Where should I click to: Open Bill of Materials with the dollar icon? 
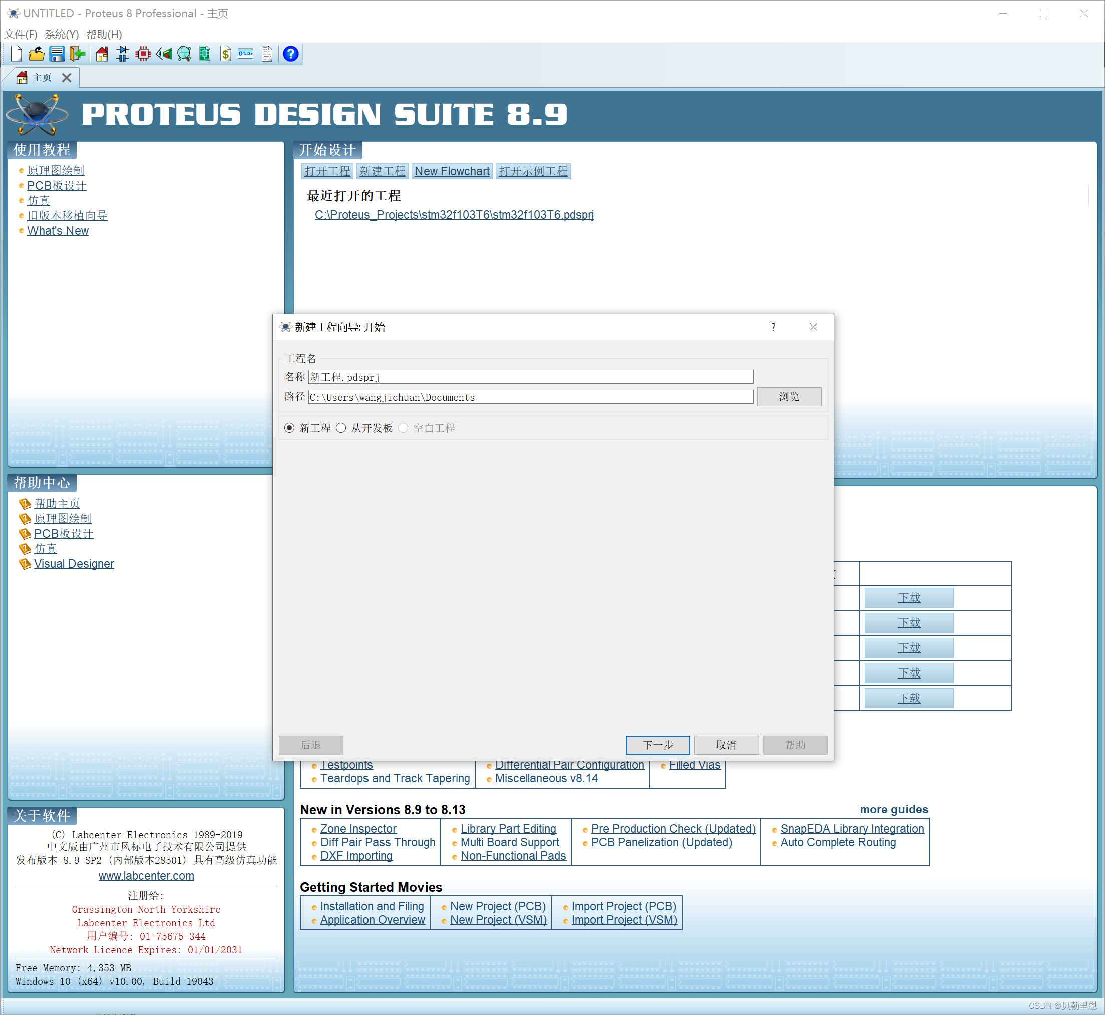[225, 53]
